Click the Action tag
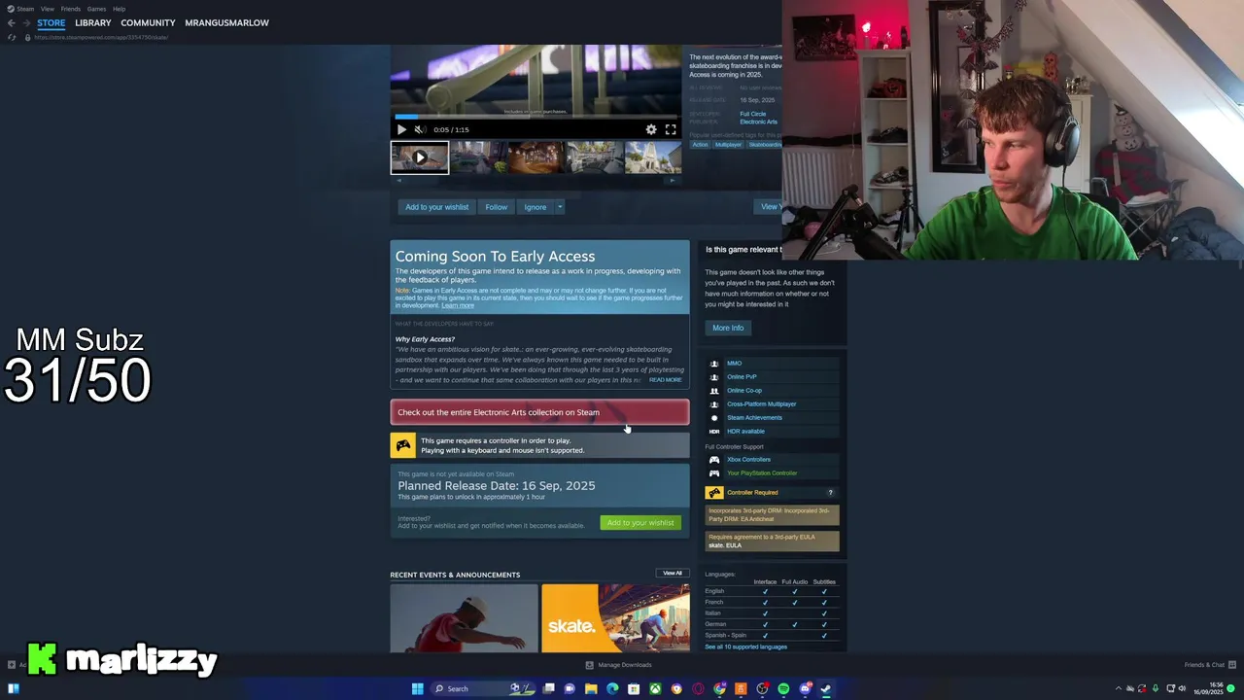This screenshot has height=700, width=1244. pos(700,145)
